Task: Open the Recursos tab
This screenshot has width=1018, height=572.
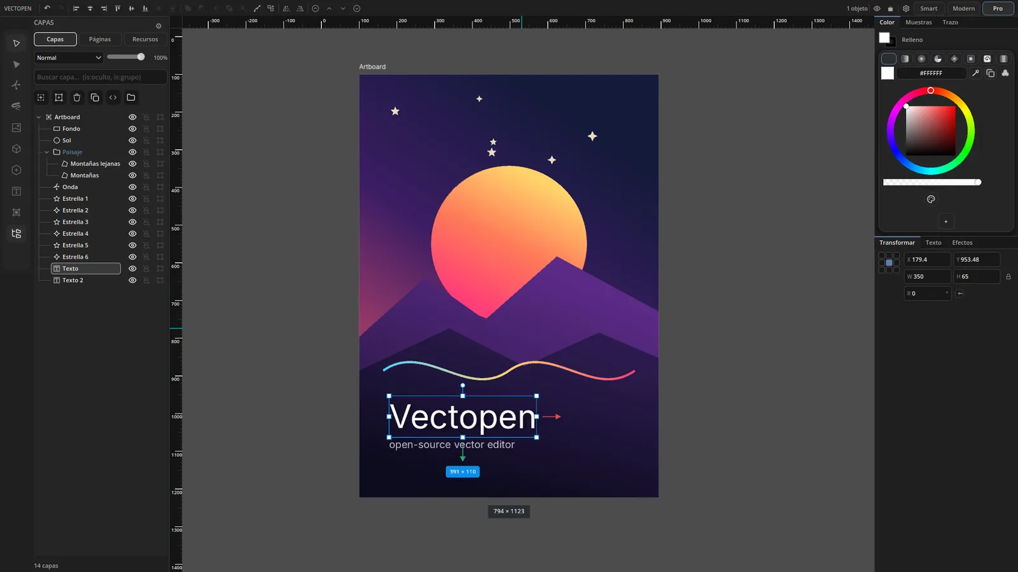Action: pos(145,39)
